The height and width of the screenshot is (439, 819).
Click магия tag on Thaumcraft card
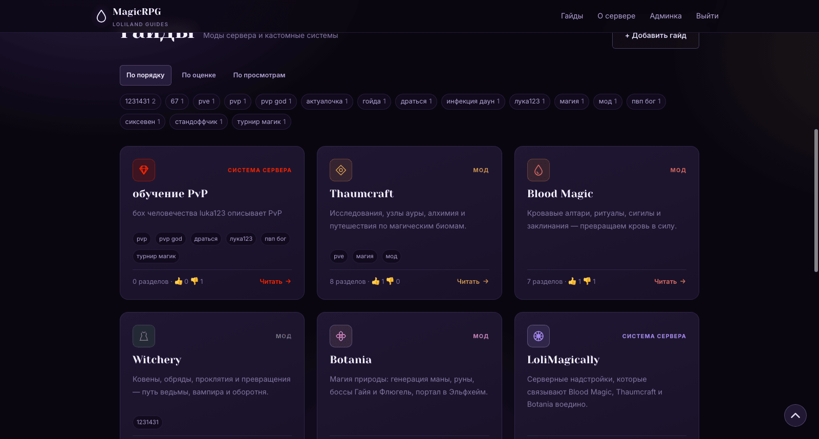pos(365,256)
